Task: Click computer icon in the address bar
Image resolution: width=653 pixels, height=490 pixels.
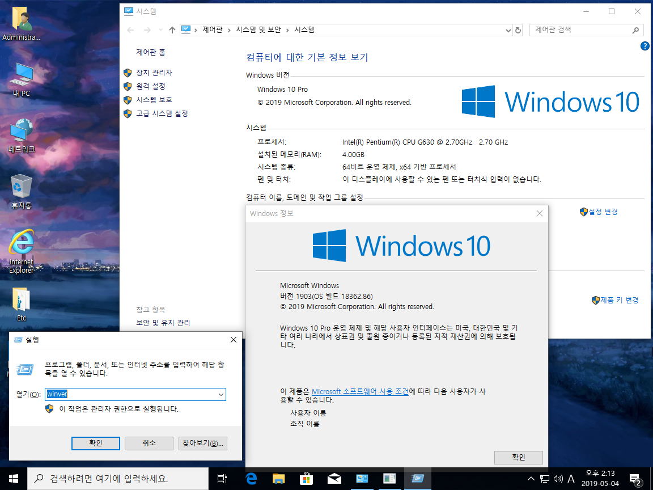Action: point(186,30)
